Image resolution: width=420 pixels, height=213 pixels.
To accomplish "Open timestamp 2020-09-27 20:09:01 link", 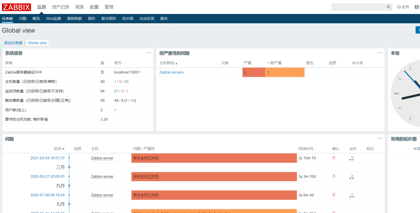I will pos(47,177).
